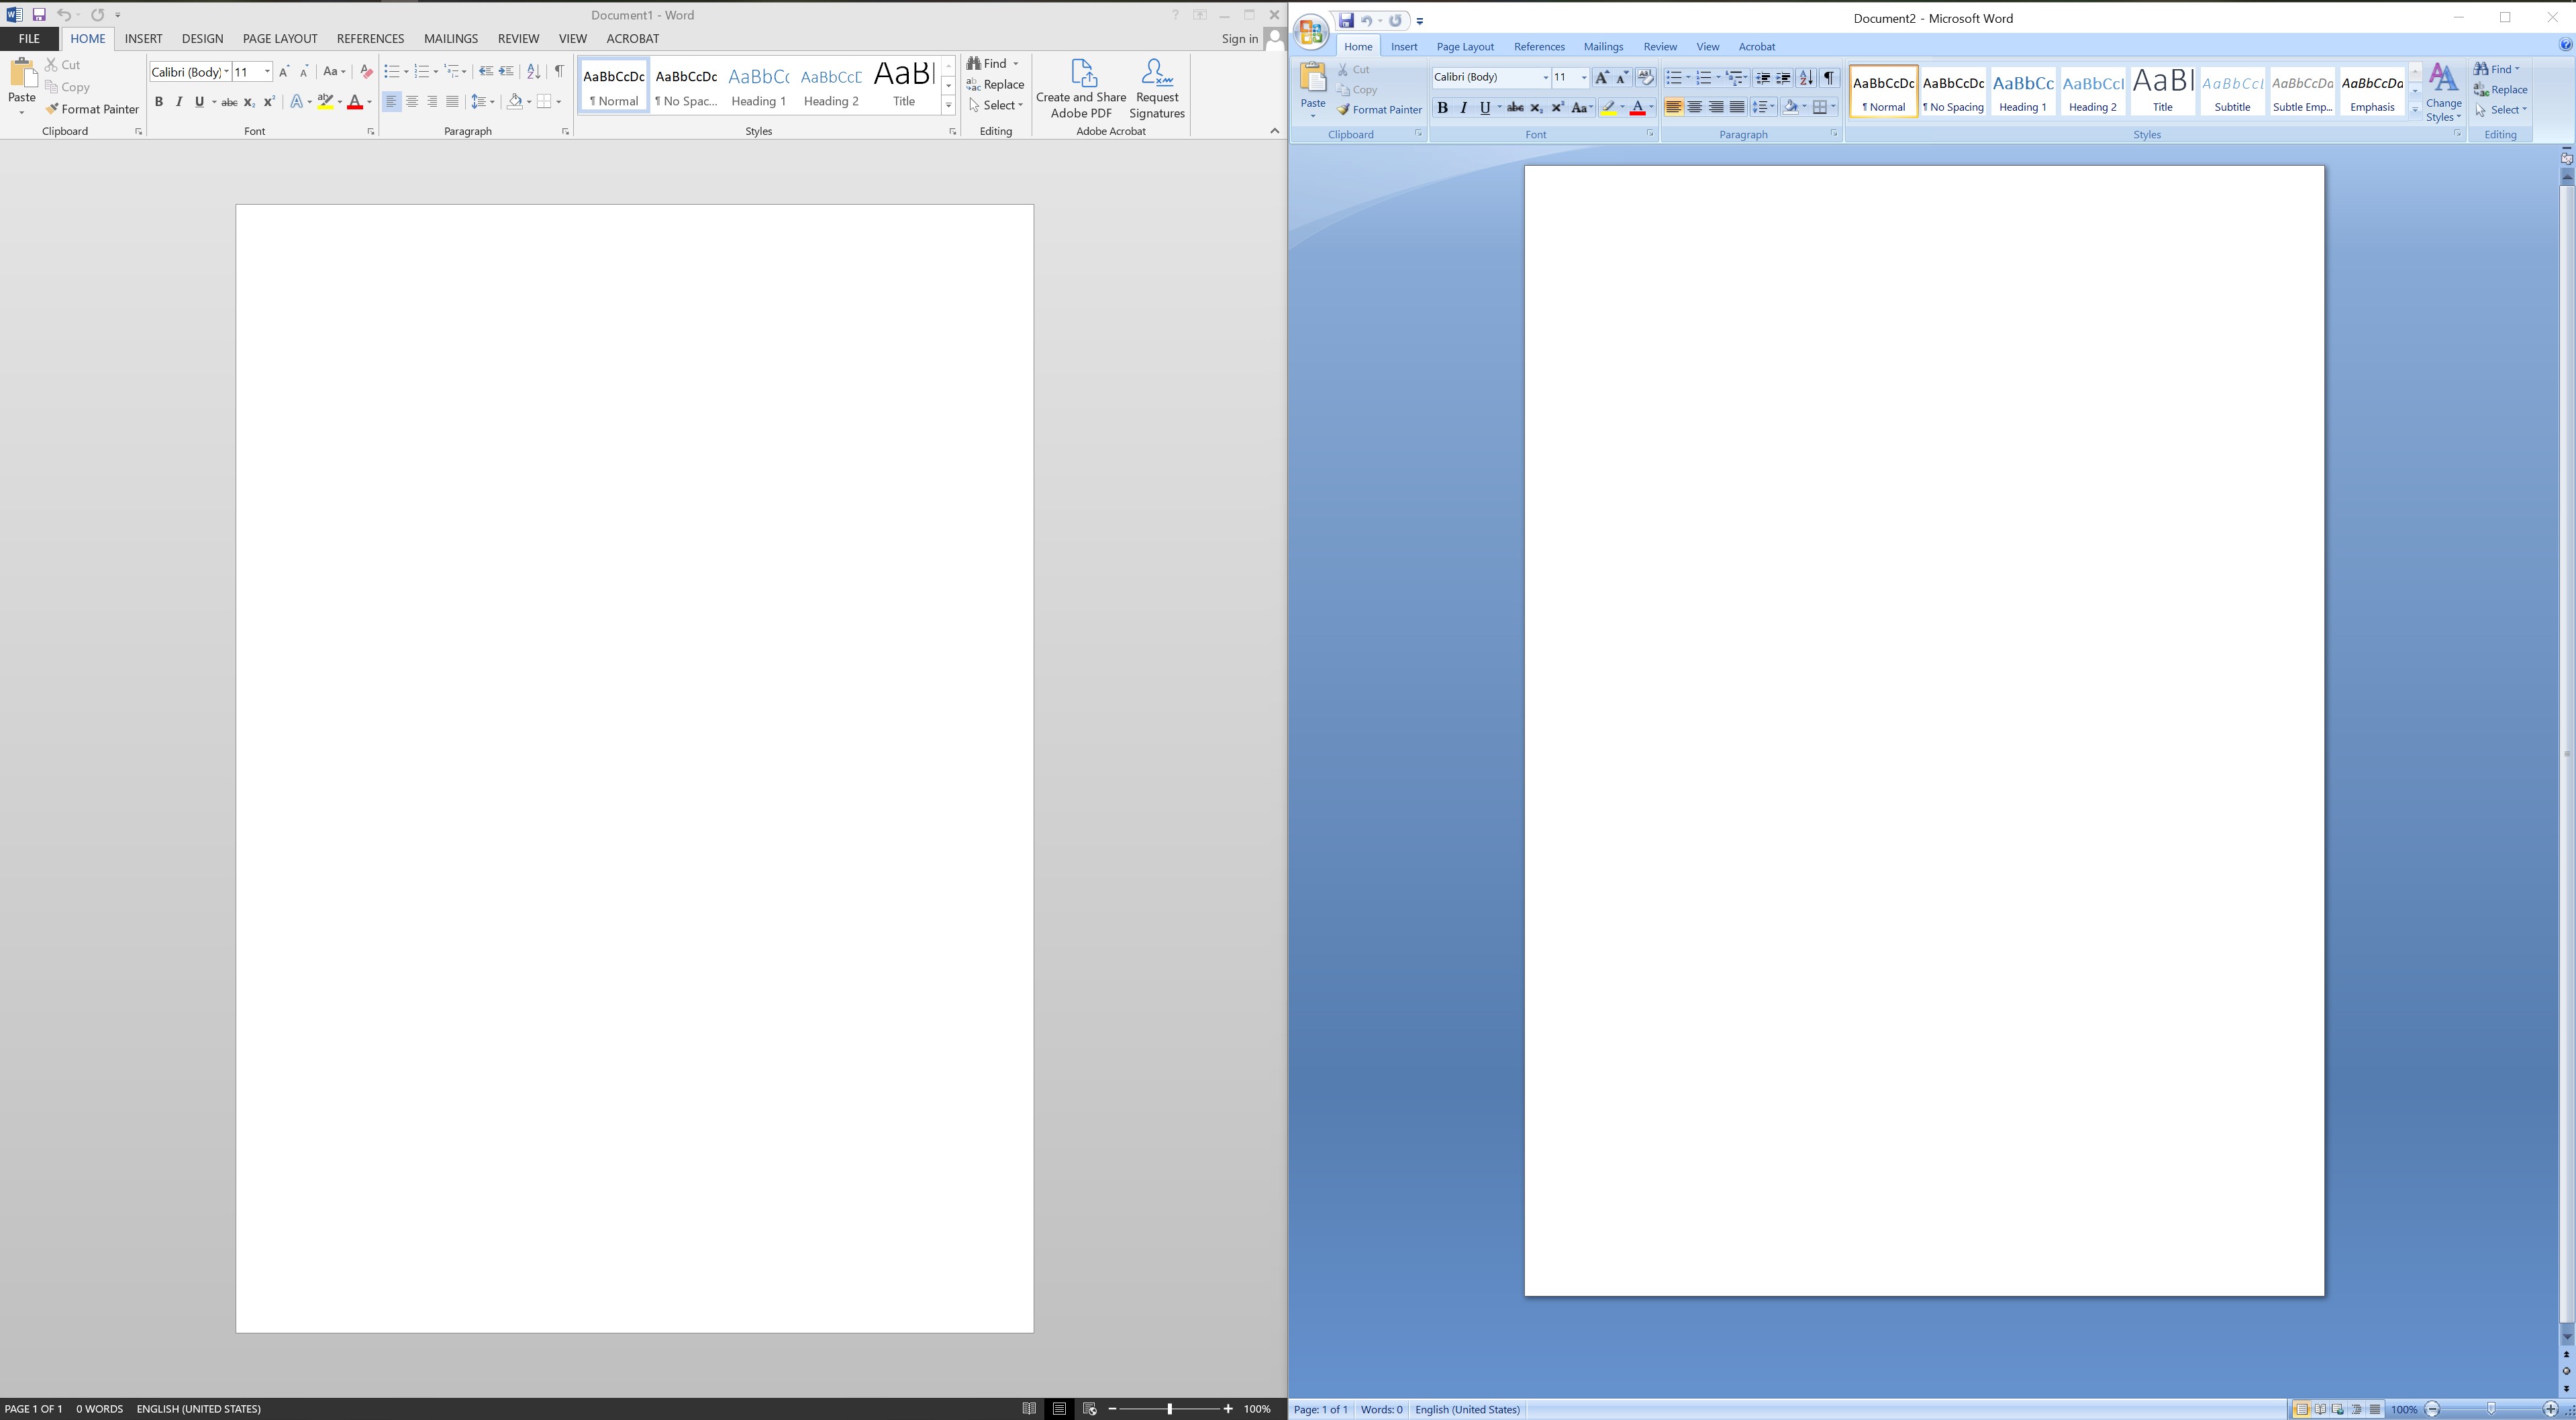Click Read Mode icon in Document1 status bar
This screenshot has width=2576, height=1420.
coord(1029,1409)
